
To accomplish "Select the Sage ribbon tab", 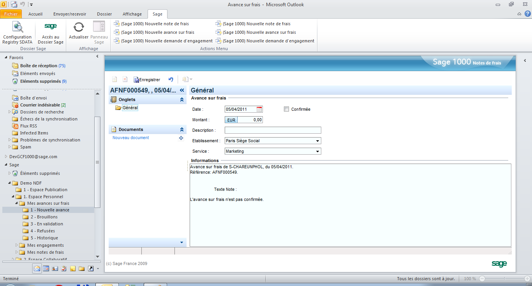I will click(157, 14).
